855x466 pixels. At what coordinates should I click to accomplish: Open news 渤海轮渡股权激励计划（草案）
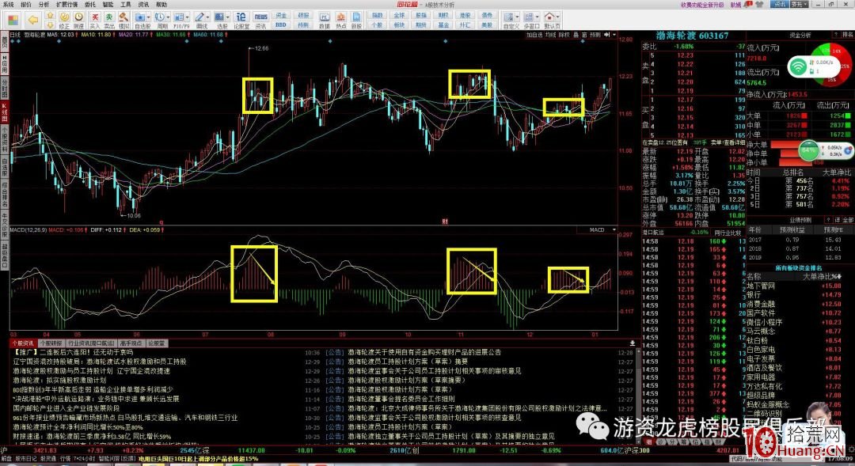[401, 390]
